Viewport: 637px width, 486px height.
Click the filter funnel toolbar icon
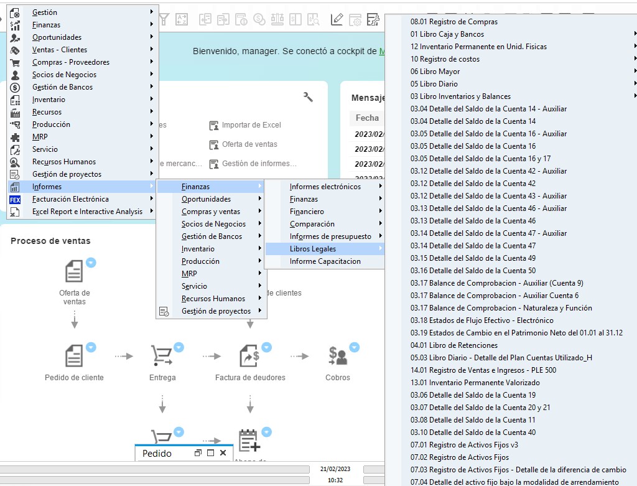pyautogui.click(x=164, y=19)
